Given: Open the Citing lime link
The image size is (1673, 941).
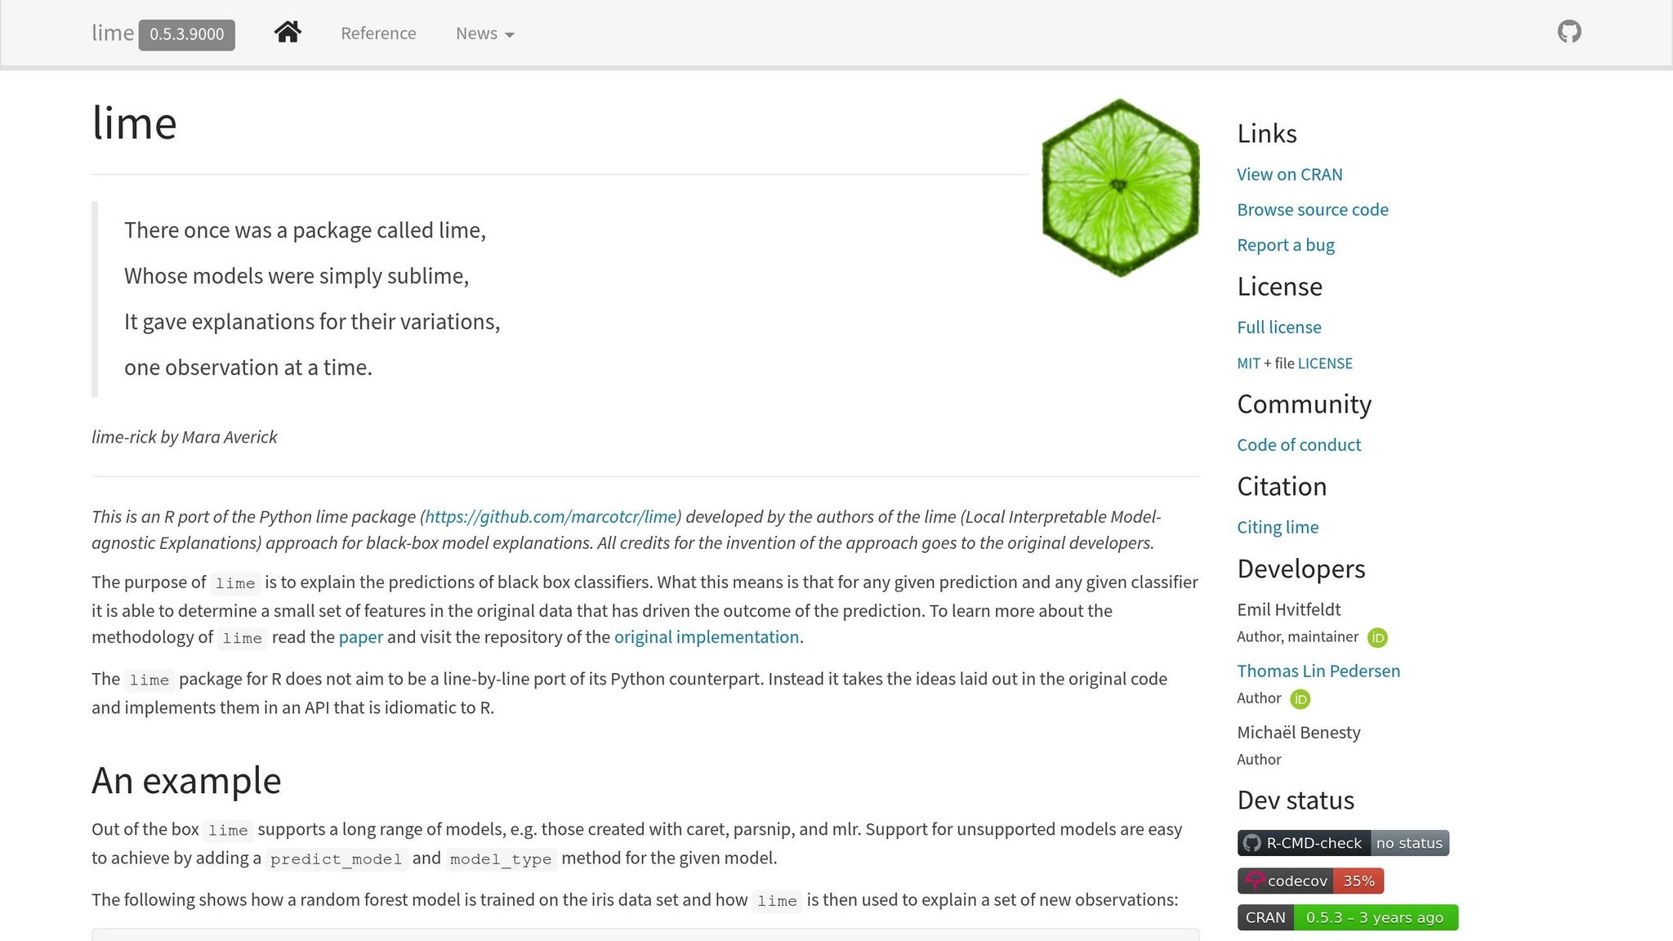Looking at the screenshot, I should click(x=1277, y=528).
